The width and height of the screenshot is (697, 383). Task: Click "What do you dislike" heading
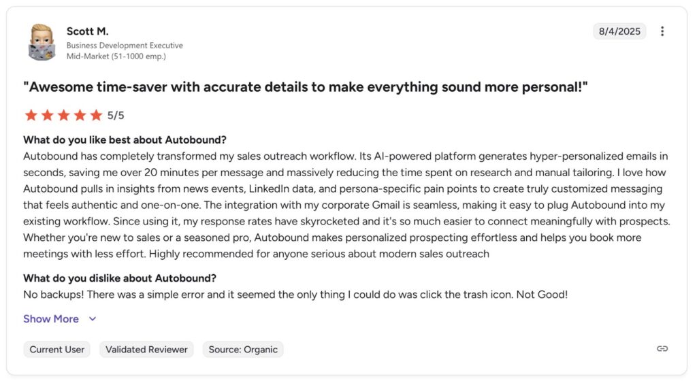(x=120, y=278)
